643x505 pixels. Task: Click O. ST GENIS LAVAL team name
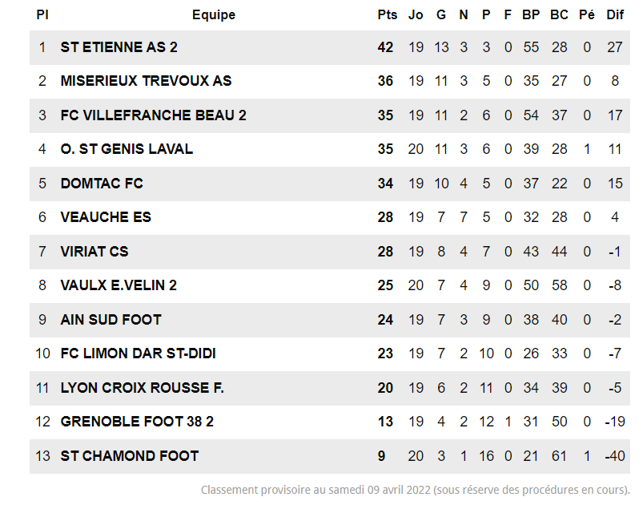click(x=127, y=149)
